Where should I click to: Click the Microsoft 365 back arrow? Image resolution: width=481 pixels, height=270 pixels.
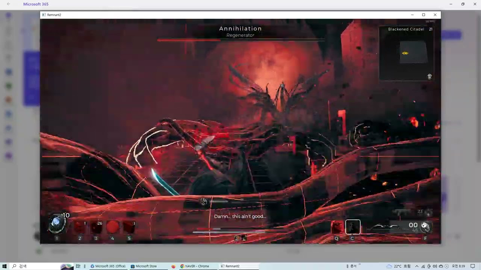click(x=9, y=4)
